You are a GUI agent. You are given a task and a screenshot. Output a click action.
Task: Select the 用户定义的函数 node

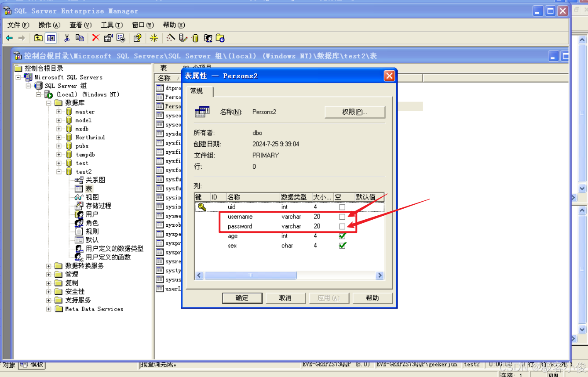point(108,257)
